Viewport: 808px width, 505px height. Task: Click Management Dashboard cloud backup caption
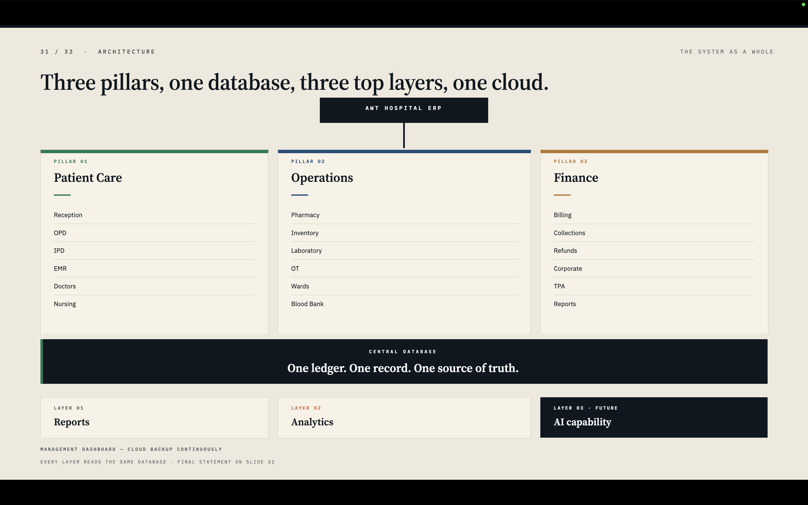[131, 449]
